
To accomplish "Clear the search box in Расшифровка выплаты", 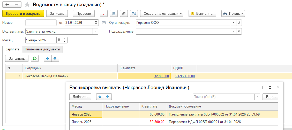I will 257,97.
